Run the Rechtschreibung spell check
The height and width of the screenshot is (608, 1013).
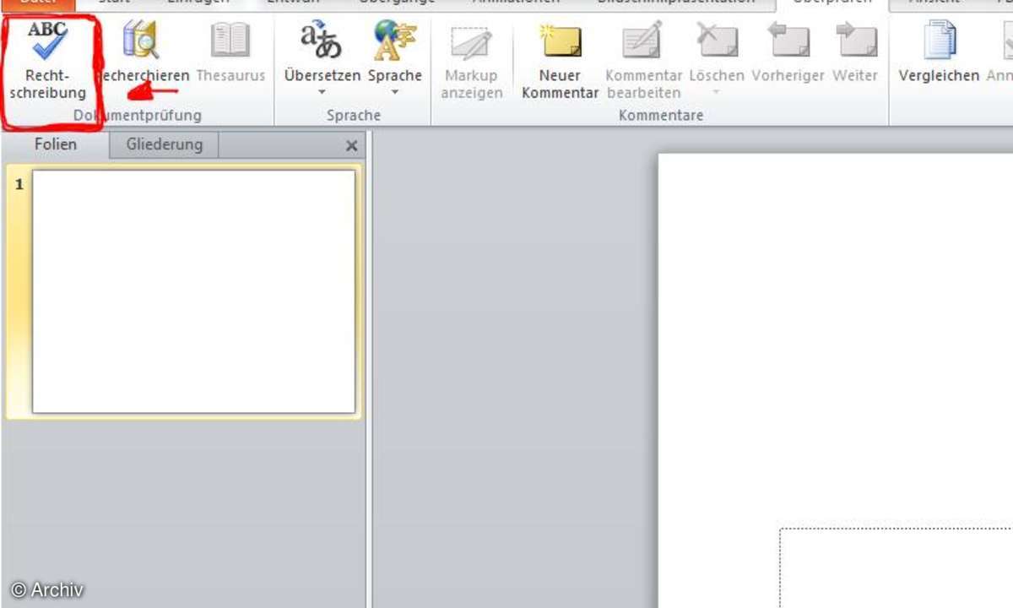coord(47,59)
